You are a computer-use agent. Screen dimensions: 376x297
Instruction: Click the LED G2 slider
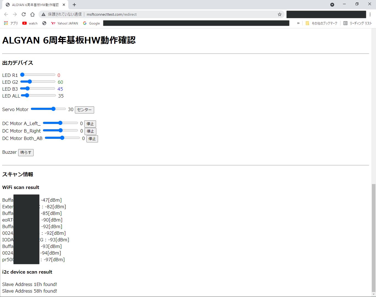click(38, 82)
